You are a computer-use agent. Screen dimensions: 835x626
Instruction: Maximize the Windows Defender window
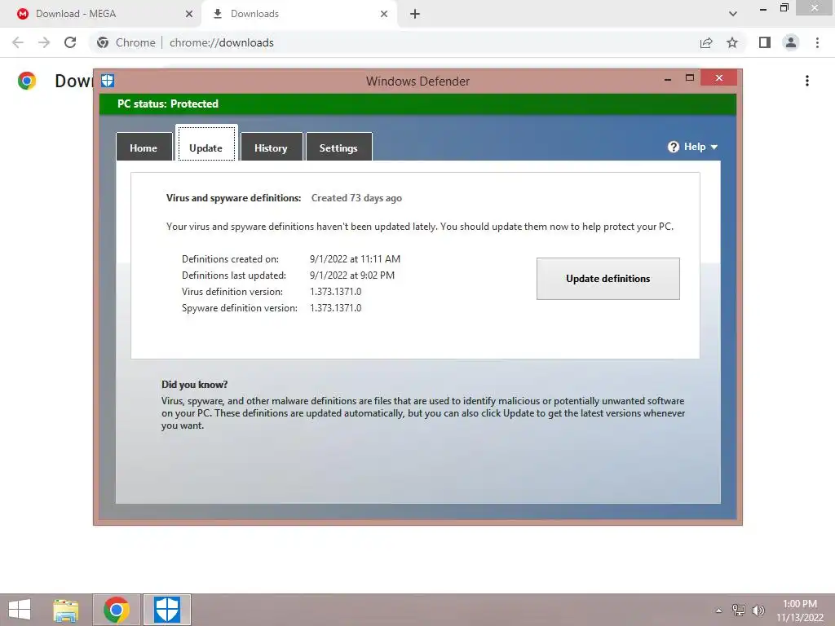coord(690,77)
